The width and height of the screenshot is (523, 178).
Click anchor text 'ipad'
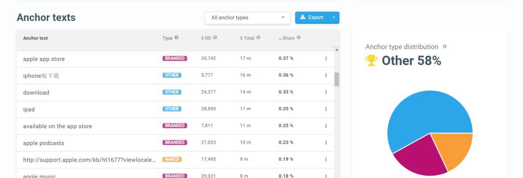pyautogui.click(x=28, y=109)
